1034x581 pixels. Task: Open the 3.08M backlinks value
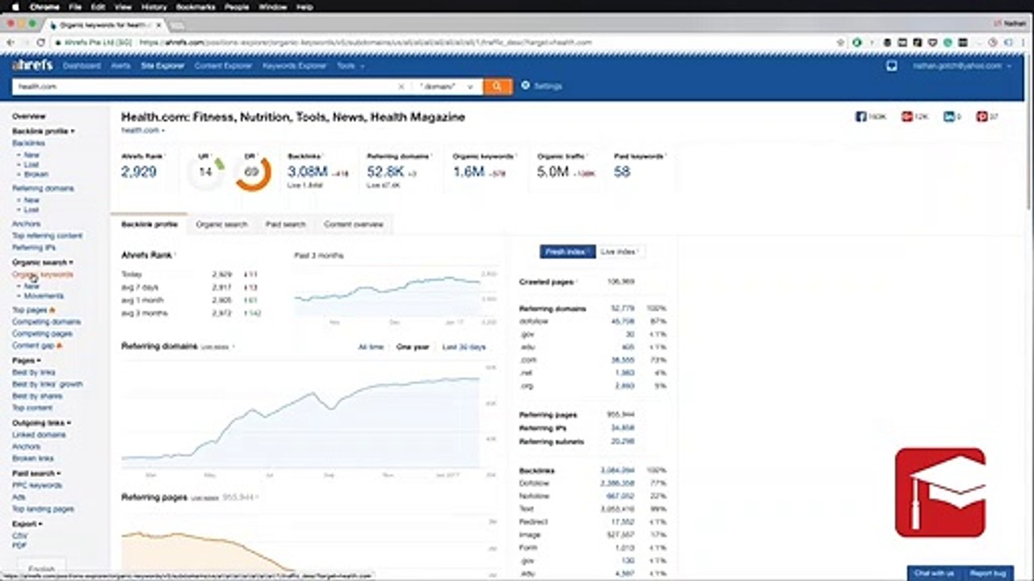point(308,172)
